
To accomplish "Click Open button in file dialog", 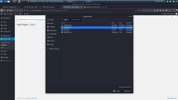I will click(x=127, y=91).
